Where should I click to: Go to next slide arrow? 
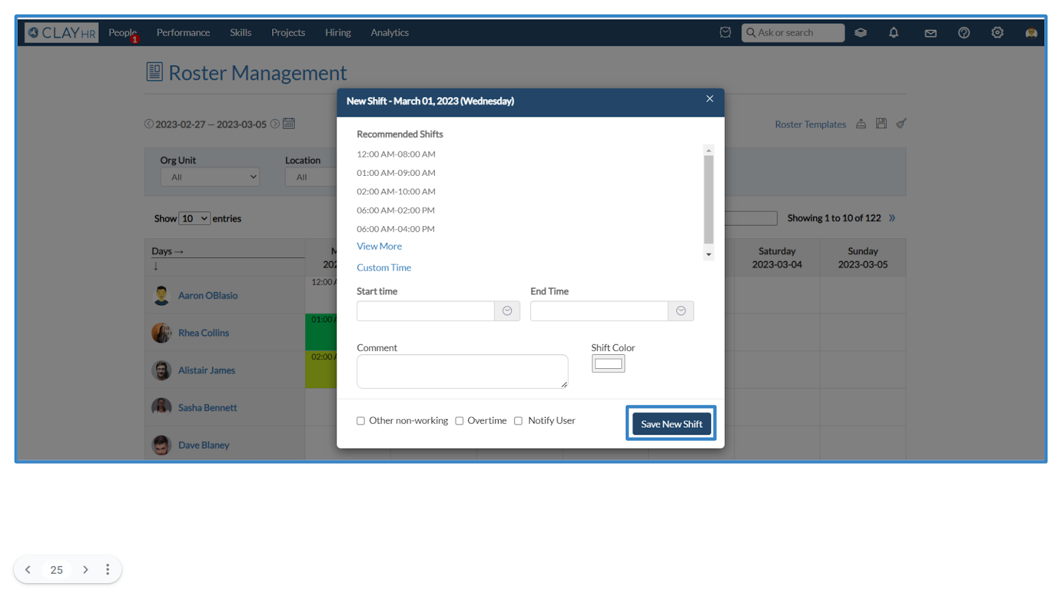86,569
